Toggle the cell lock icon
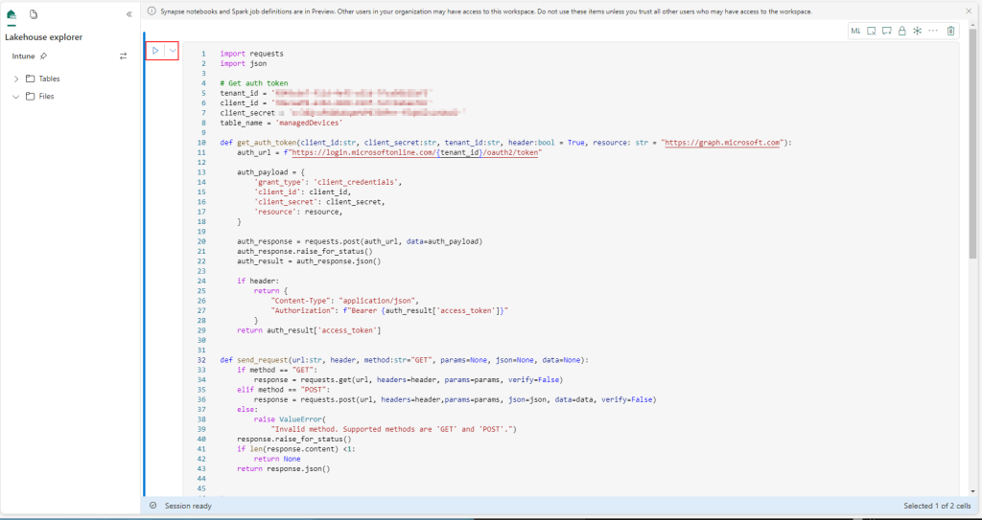This screenshot has height=520, width=982. pyautogui.click(x=902, y=31)
